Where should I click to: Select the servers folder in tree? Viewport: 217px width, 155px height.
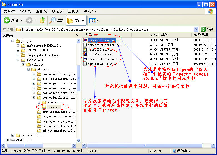pos(53,107)
